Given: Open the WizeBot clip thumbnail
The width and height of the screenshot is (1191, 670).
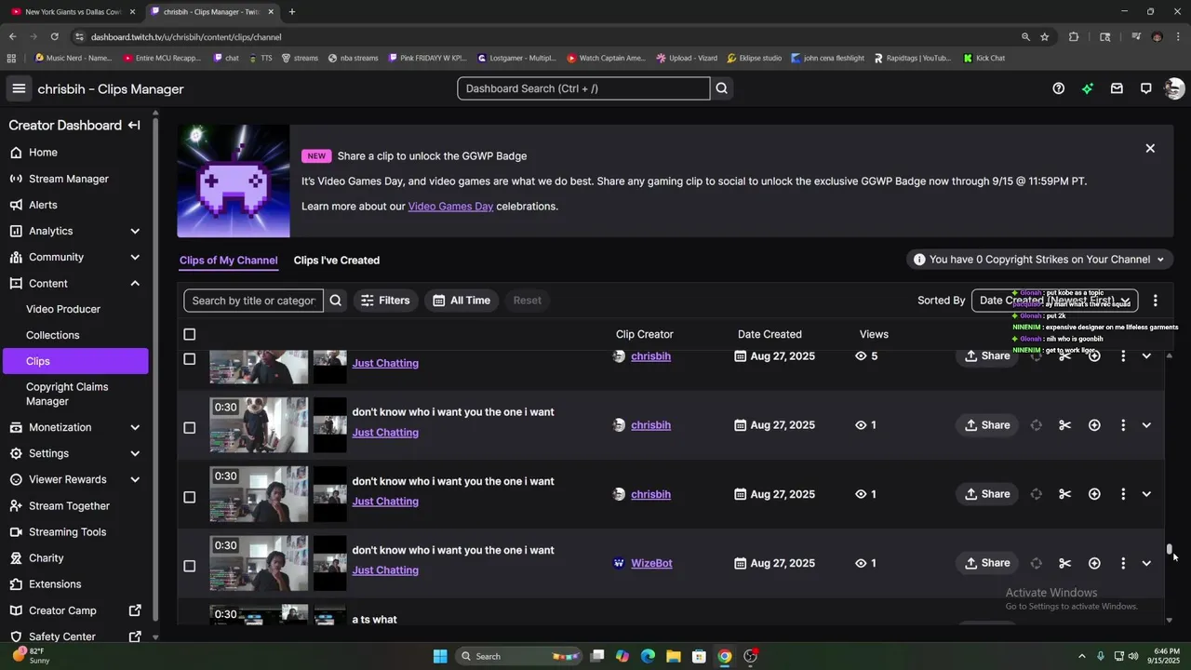Looking at the screenshot, I should click(x=259, y=563).
